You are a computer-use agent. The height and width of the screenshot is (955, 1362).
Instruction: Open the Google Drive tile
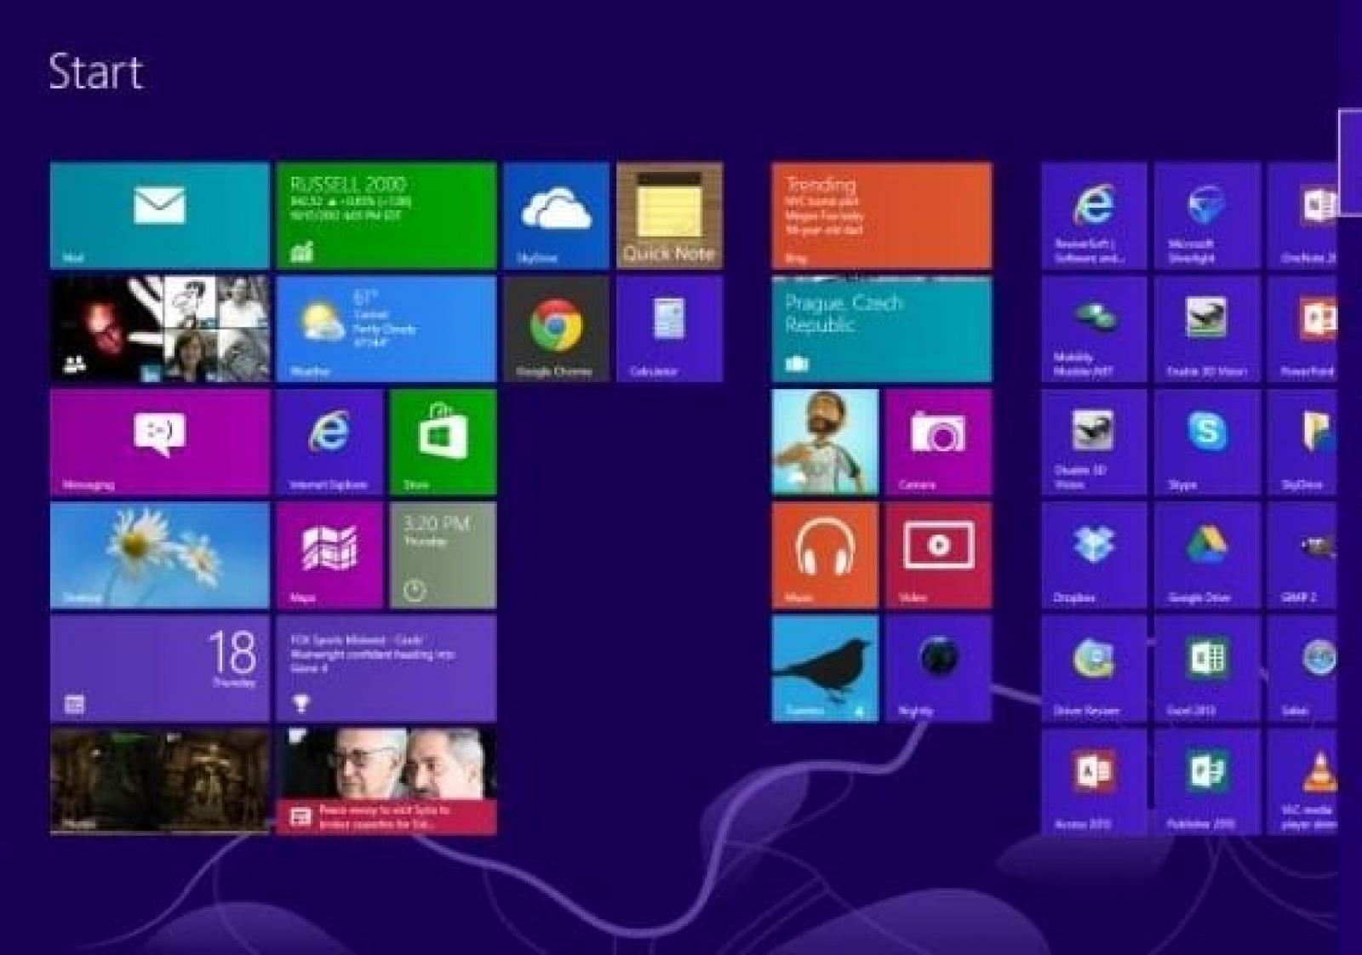1206,555
